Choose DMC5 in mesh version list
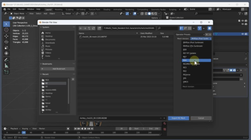Image resolution: width=251 pixels, height=140 pixels. pos(196,82)
